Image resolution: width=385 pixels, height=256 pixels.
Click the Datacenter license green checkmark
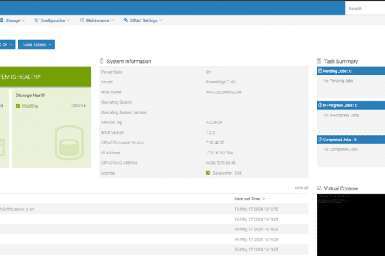pyautogui.click(x=208, y=173)
